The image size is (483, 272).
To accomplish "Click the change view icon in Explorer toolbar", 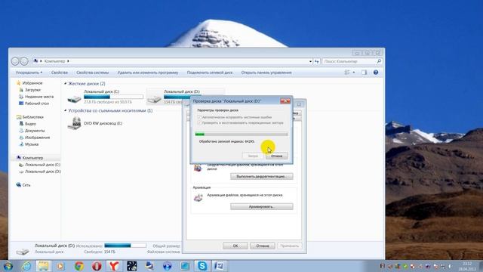I will [x=347, y=73].
